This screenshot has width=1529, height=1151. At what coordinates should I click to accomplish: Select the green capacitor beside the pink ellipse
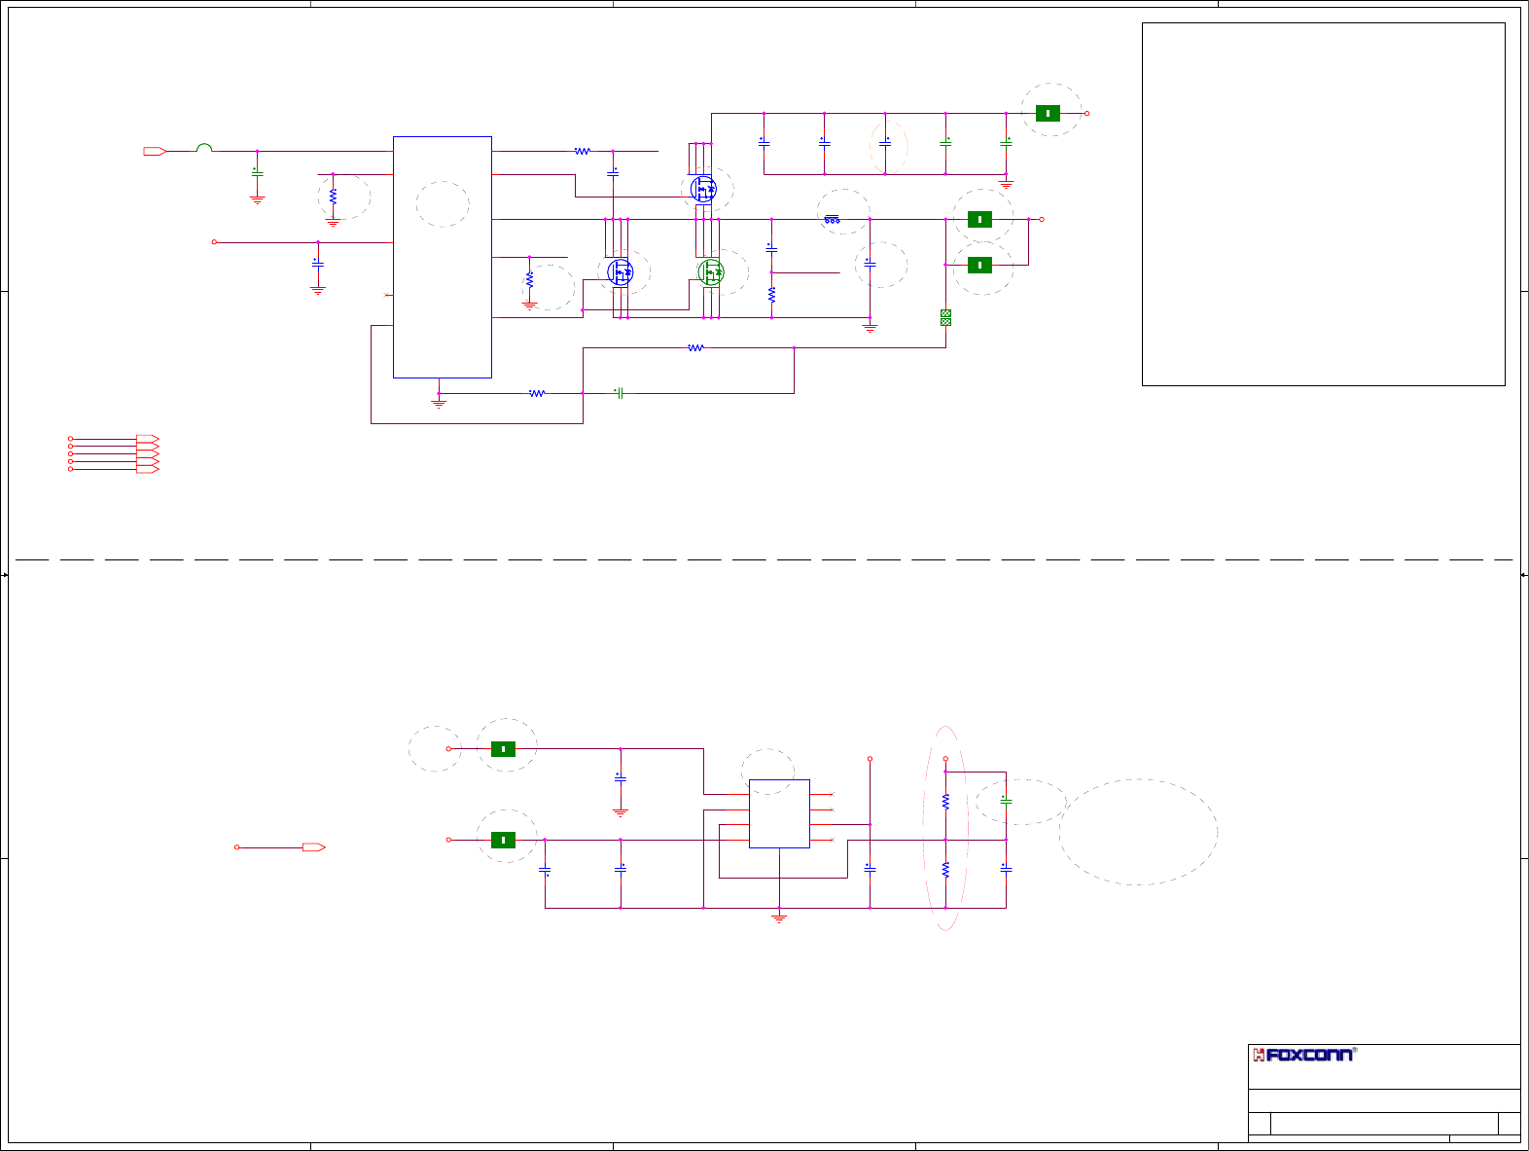point(1006,800)
